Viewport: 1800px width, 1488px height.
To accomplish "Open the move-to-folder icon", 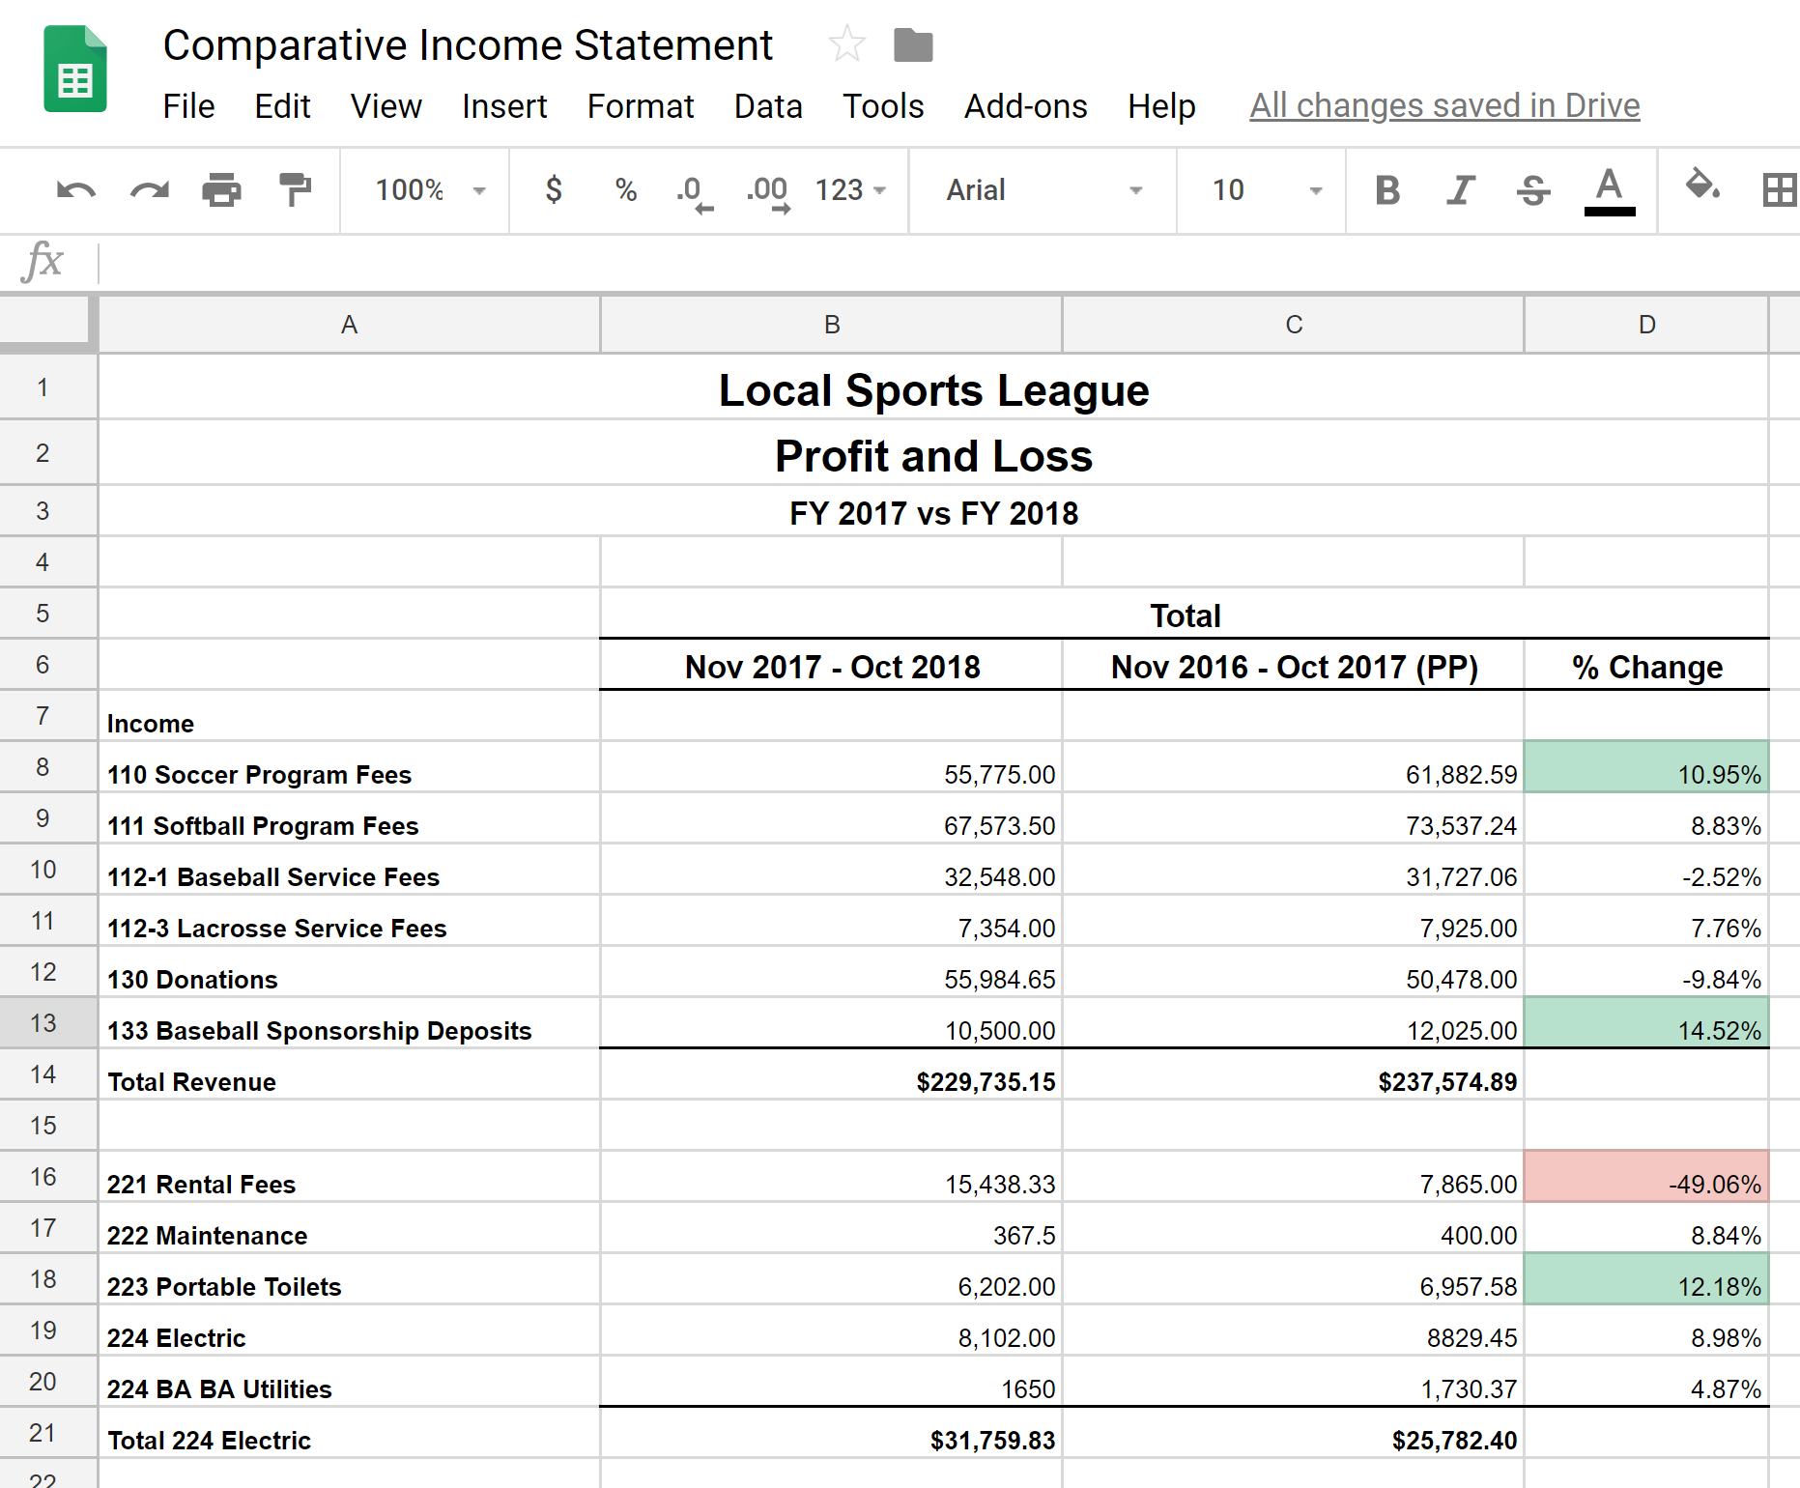I will (913, 44).
